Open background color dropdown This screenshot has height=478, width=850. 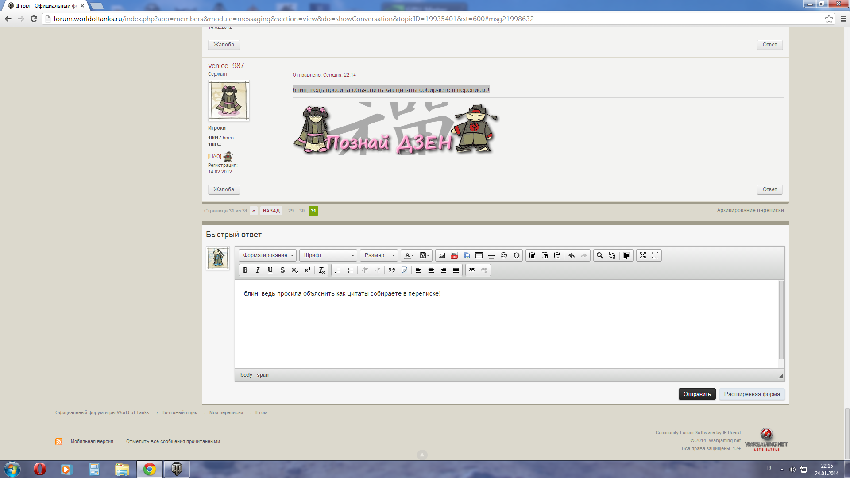[424, 255]
